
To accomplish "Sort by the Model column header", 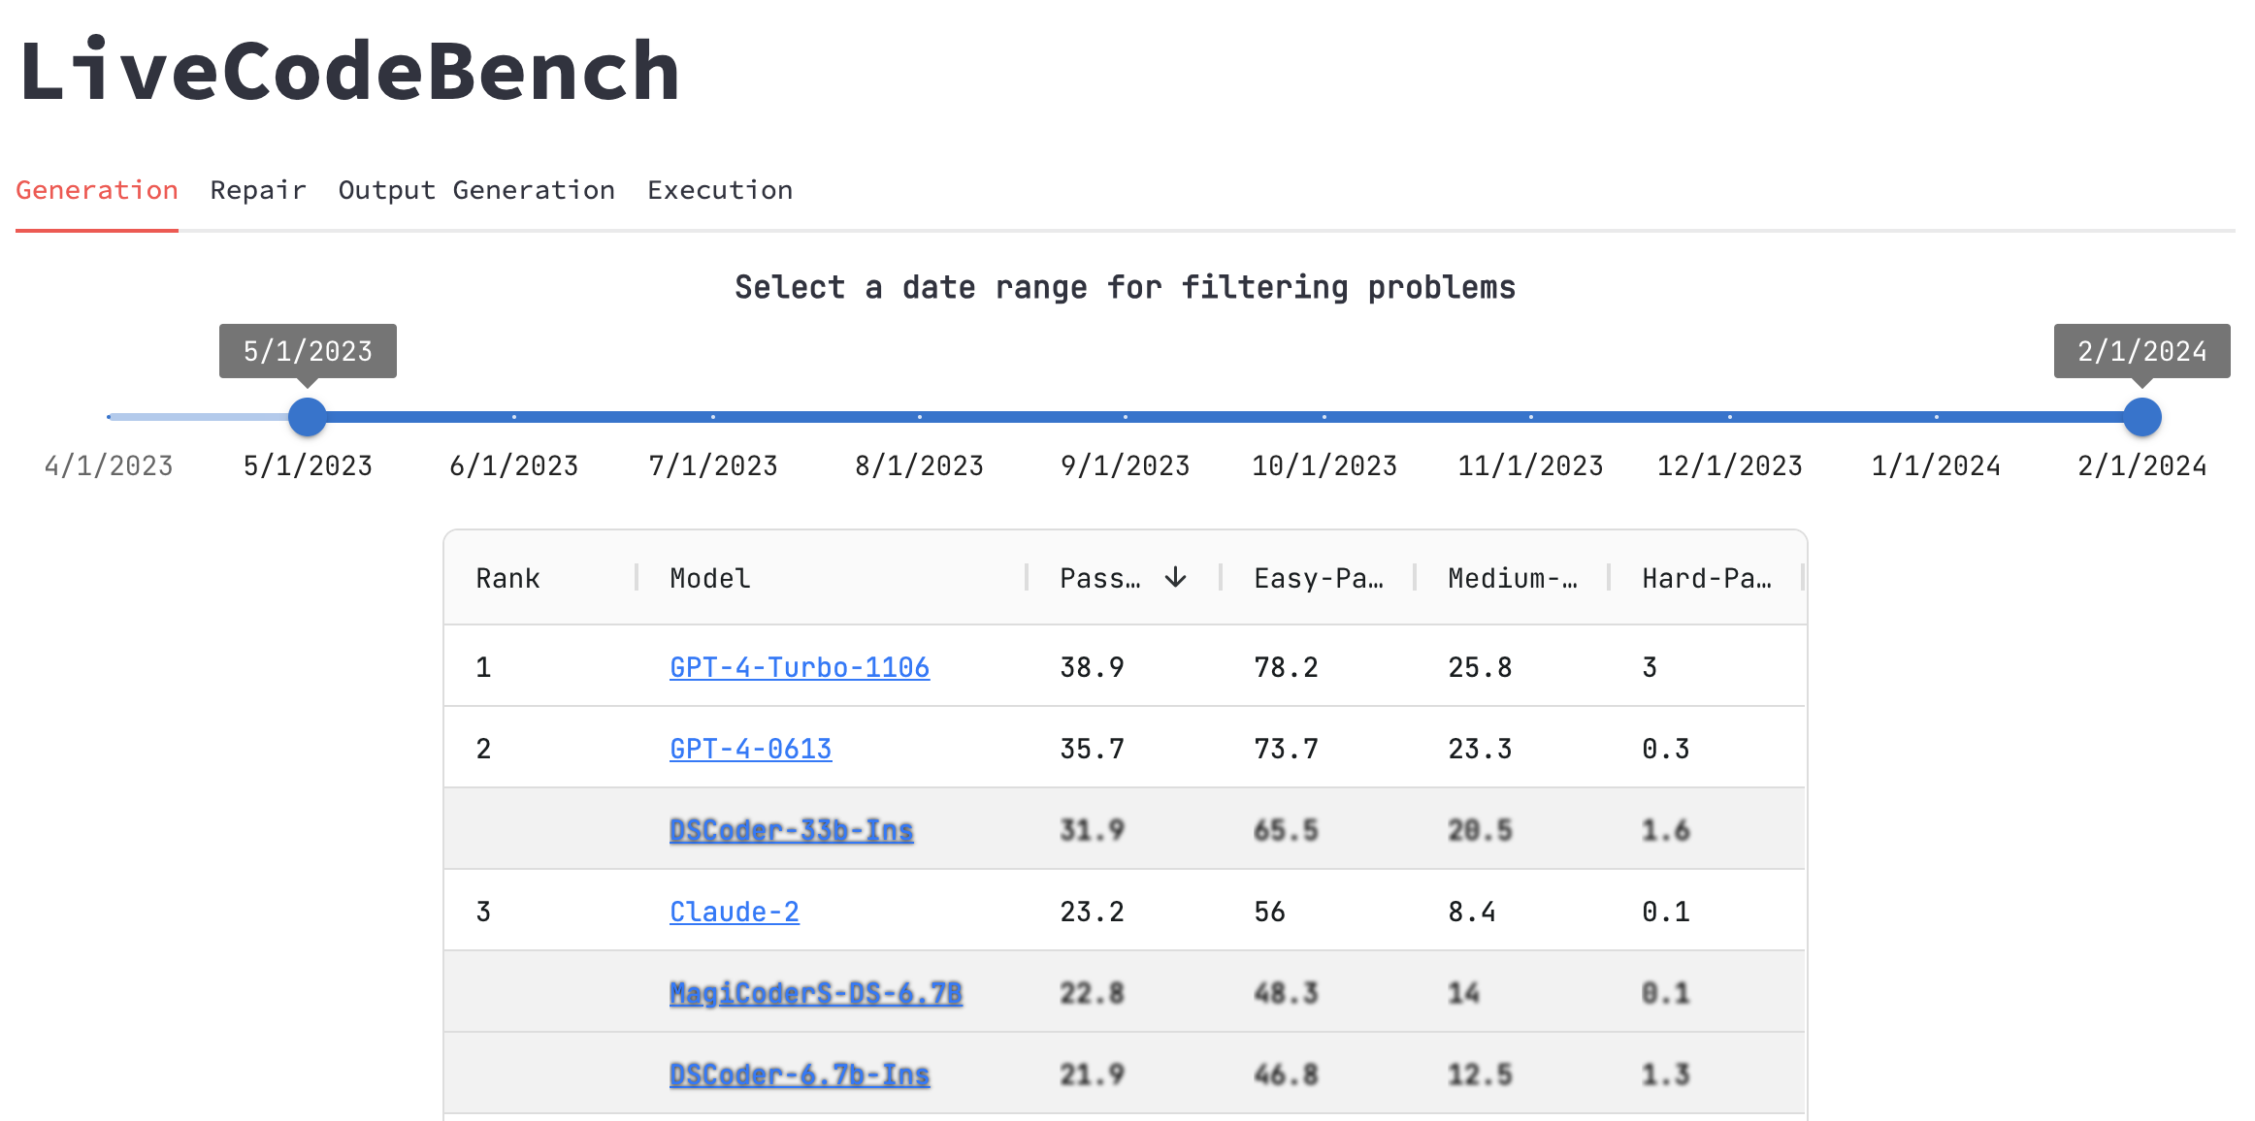I will [709, 579].
